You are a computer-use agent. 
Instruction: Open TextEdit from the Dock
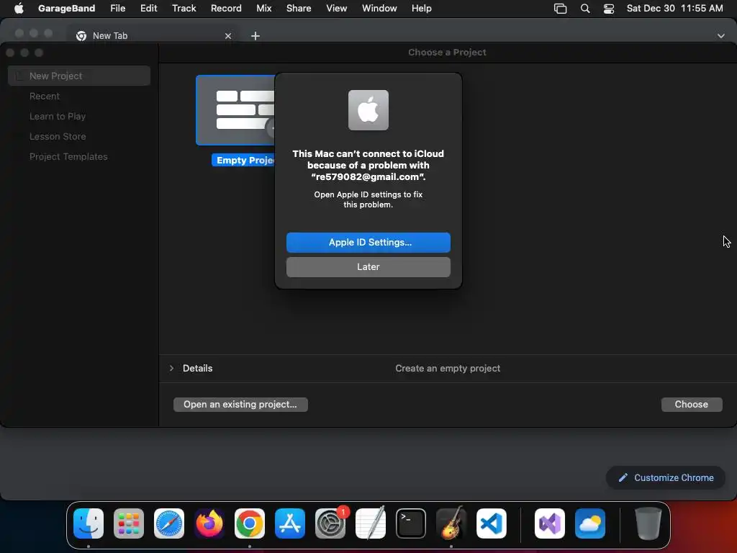[371, 523]
